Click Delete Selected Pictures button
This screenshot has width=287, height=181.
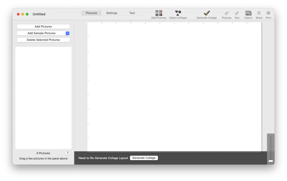[43, 40]
